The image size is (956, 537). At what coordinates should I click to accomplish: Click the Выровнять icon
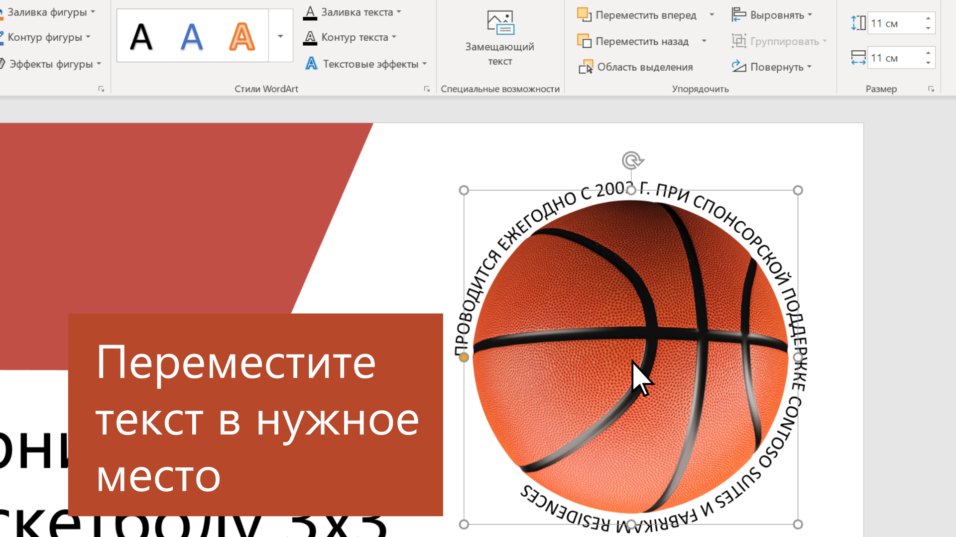click(739, 14)
